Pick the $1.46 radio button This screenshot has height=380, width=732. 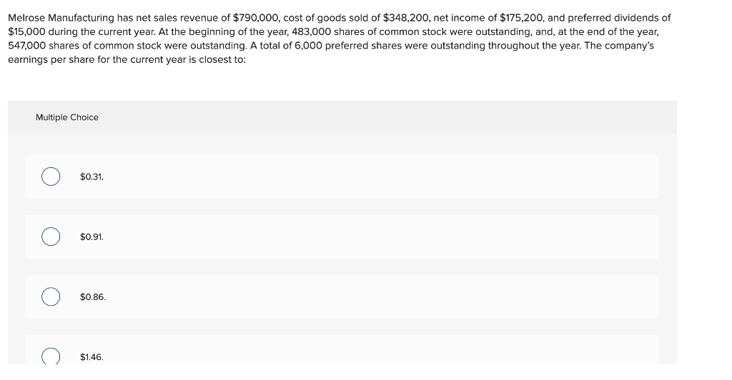click(51, 356)
